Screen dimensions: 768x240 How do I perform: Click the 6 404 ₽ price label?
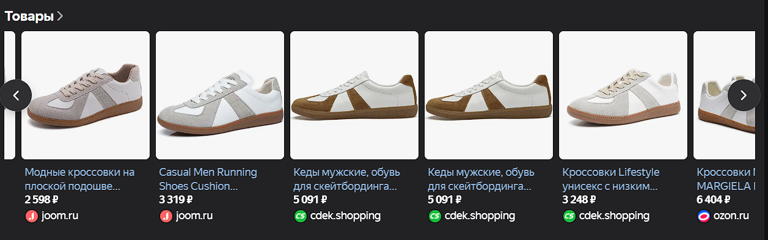point(714,200)
